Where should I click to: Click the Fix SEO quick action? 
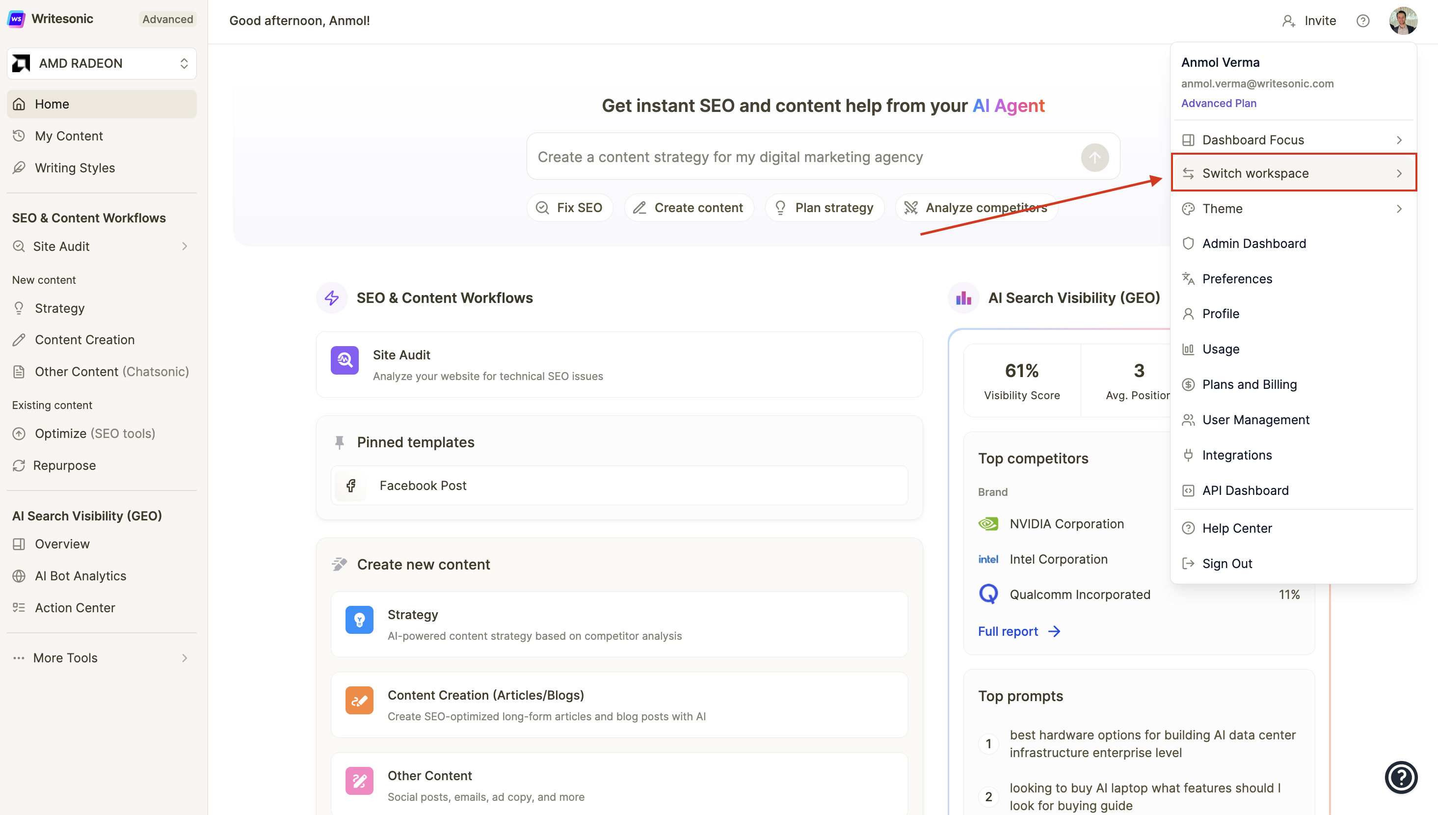tap(570, 207)
